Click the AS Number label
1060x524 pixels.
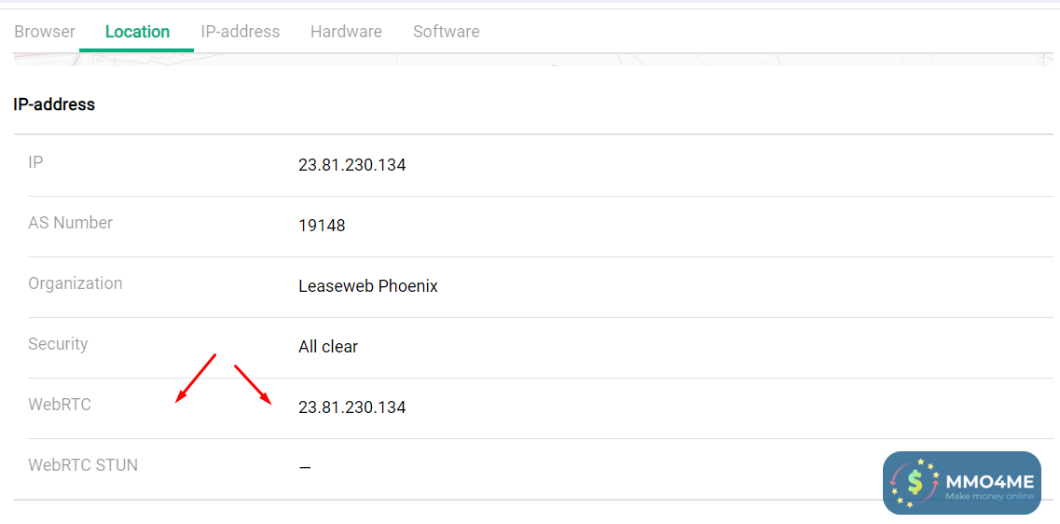pyautogui.click(x=70, y=223)
